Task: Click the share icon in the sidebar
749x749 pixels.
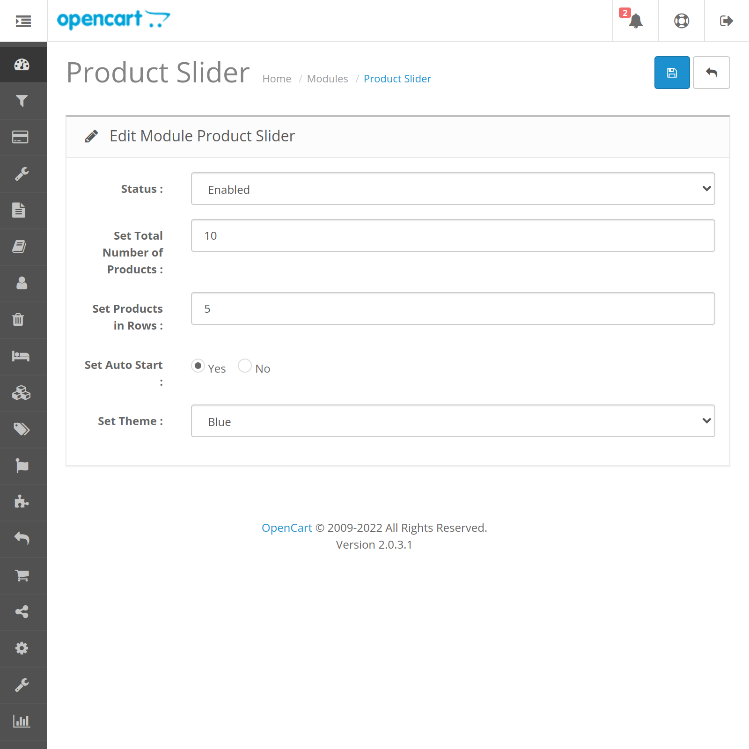Action: coord(23,611)
